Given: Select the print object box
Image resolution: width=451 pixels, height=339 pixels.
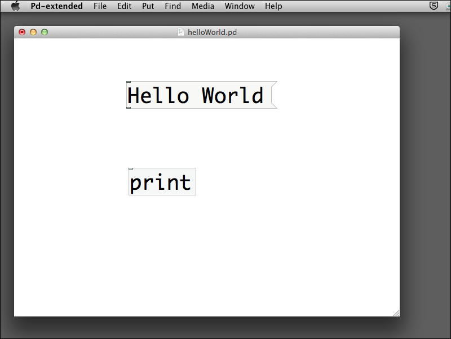Looking at the screenshot, I should (x=162, y=181).
